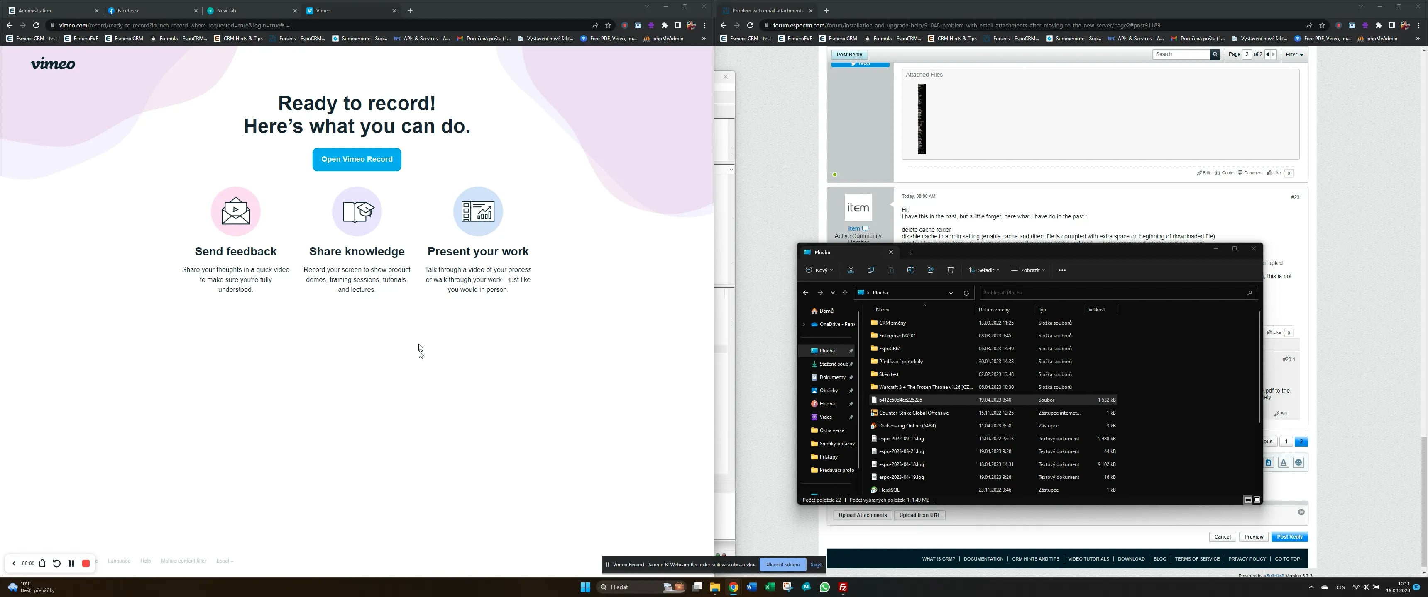Open the Seřadit sort dropdown
The image size is (1428, 597).
[x=984, y=270]
